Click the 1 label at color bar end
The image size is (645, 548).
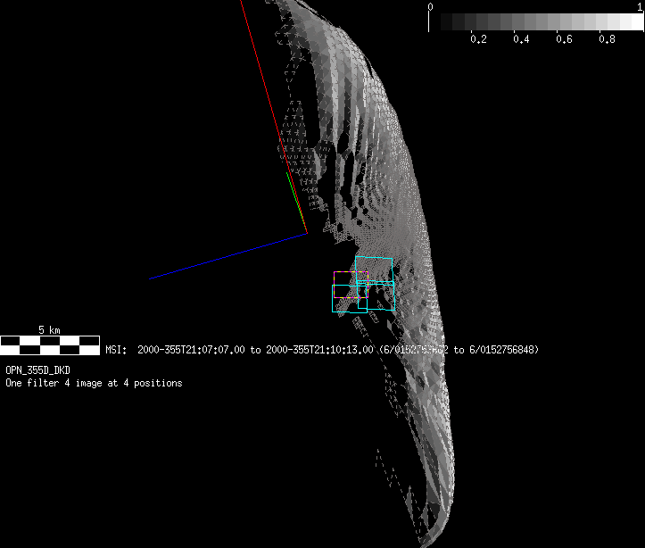pyautogui.click(x=641, y=7)
